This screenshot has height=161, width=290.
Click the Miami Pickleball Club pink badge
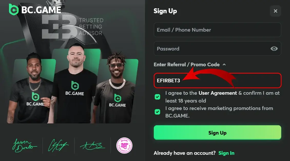tap(124, 146)
